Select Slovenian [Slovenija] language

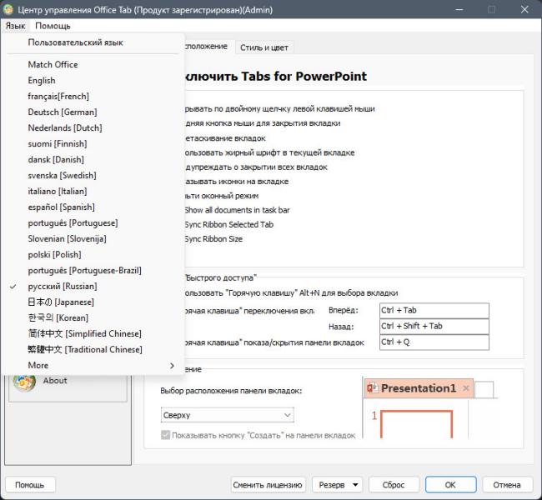tap(93, 239)
